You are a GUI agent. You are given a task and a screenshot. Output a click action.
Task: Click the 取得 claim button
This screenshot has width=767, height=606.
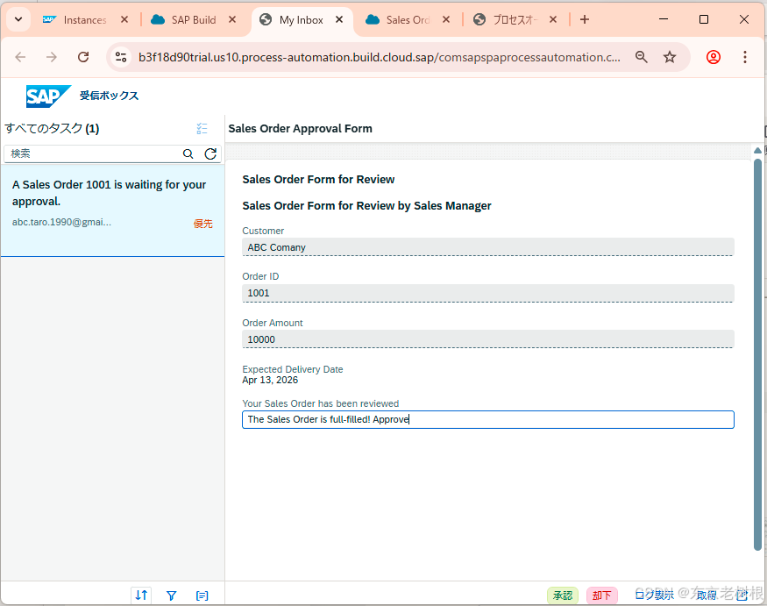tap(707, 595)
